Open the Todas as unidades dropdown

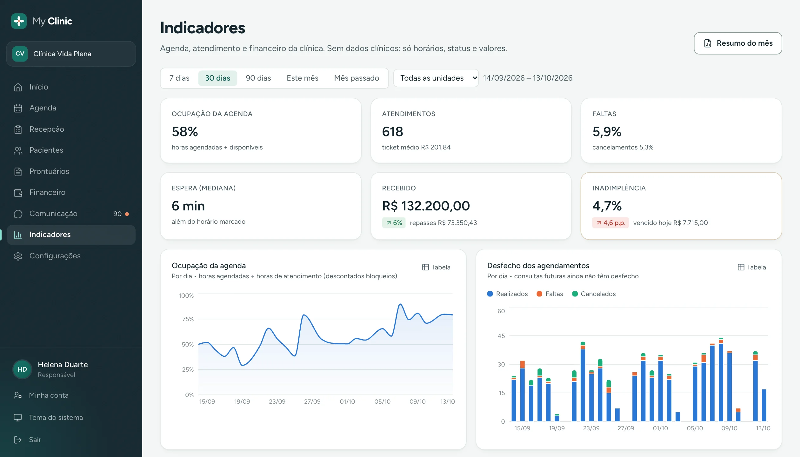[x=436, y=78]
